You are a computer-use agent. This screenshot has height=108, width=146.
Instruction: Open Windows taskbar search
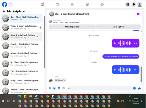click(x=8, y=101)
